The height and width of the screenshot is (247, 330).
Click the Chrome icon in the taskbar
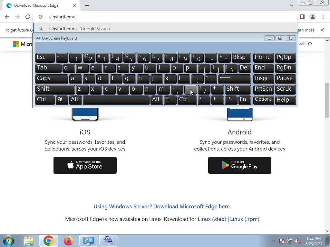(49, 241)
